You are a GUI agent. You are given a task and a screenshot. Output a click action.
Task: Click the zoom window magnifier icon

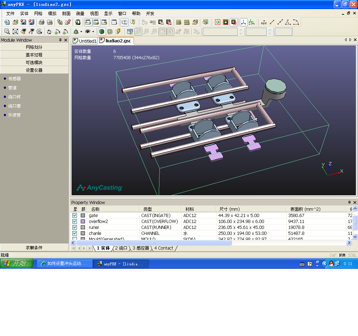(x=7, y=31)
